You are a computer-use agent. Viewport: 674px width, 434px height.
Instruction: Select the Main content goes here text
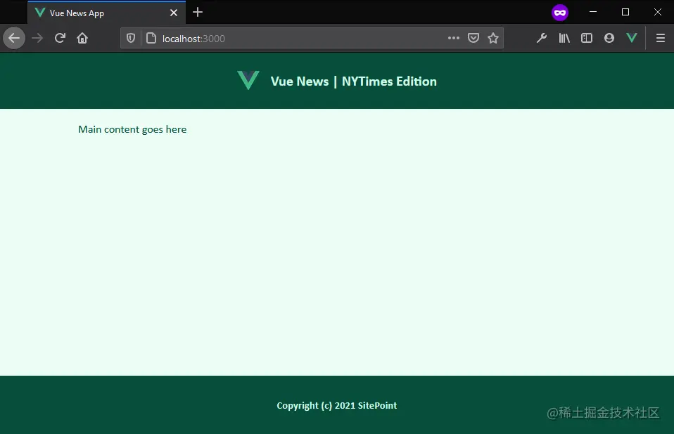132,129
